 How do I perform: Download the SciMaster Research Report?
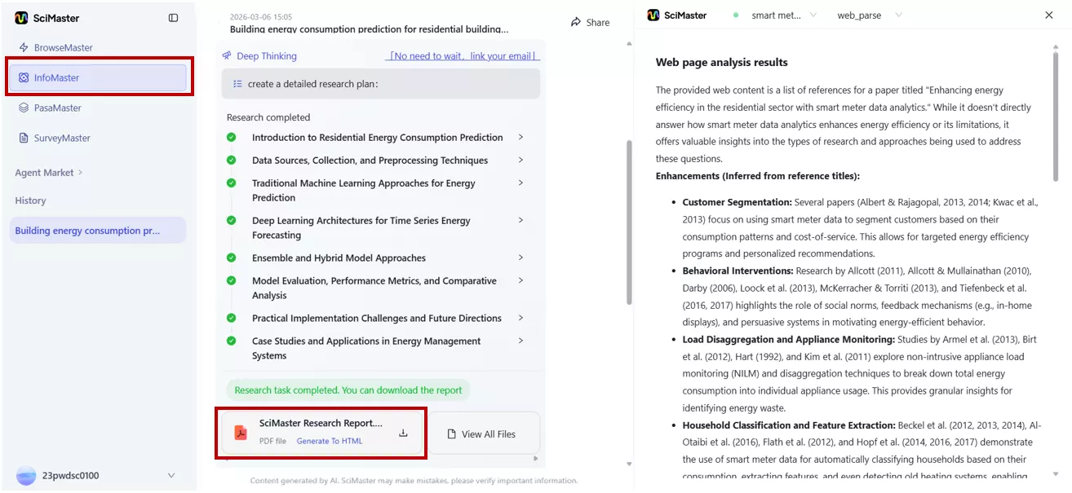tap(402, 433)
